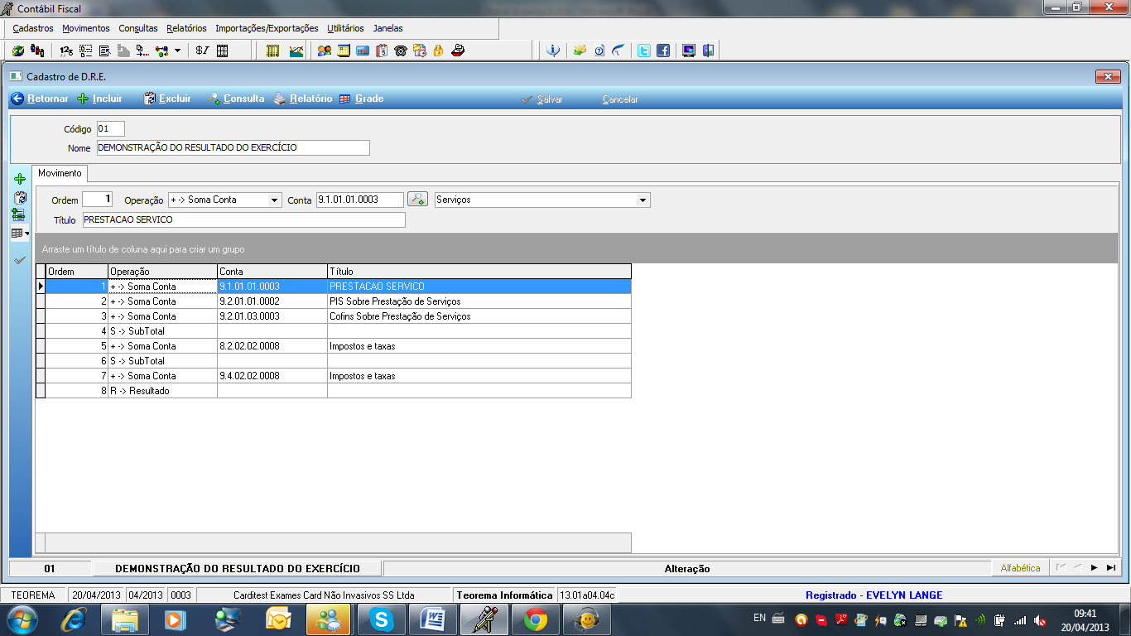Click the Alfabética sort label
1131x636 pixels.
click(1020, 568)
